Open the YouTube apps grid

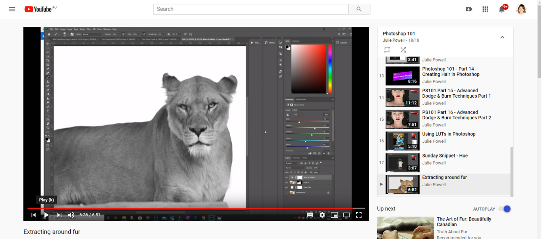[485, 9]
